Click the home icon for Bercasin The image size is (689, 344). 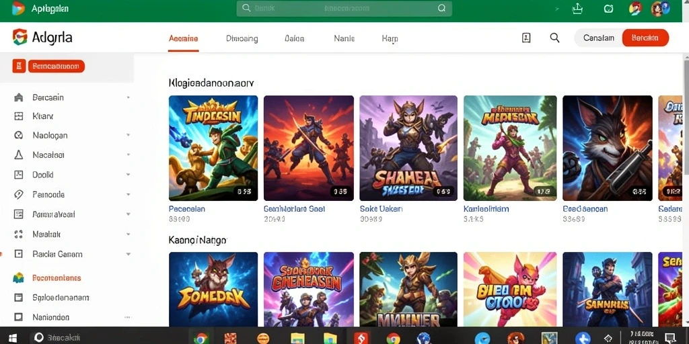click(18, 97)
